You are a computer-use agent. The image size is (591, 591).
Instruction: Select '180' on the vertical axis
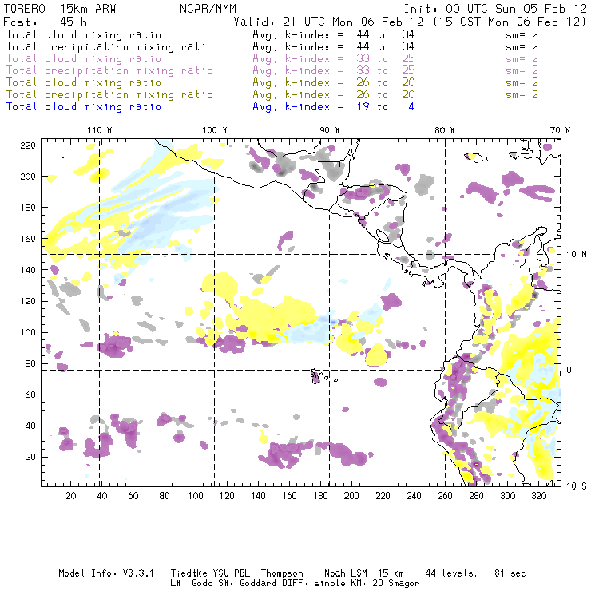coord(28,208)
